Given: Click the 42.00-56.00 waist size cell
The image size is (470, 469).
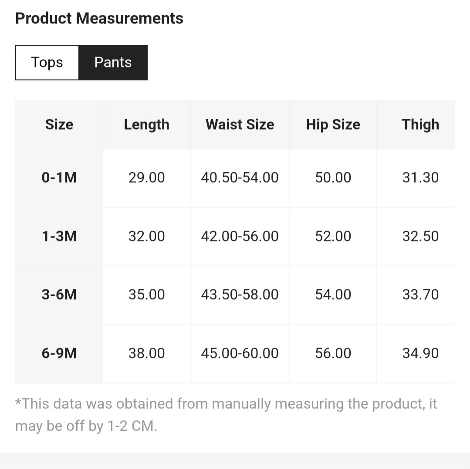Looking at the screenshot, I should pyautogui.click(x=240, y=236).
